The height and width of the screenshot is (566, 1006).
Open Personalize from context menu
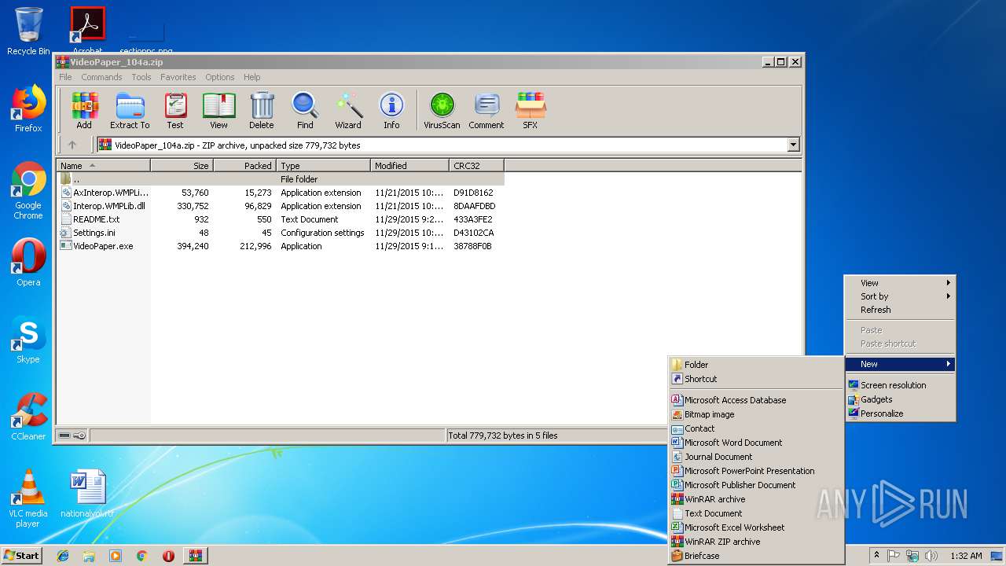coord(900,413)
